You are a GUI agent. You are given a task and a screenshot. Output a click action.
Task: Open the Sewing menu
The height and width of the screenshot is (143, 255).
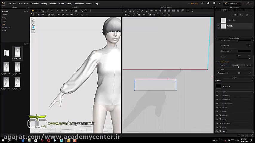coord(44,4)
